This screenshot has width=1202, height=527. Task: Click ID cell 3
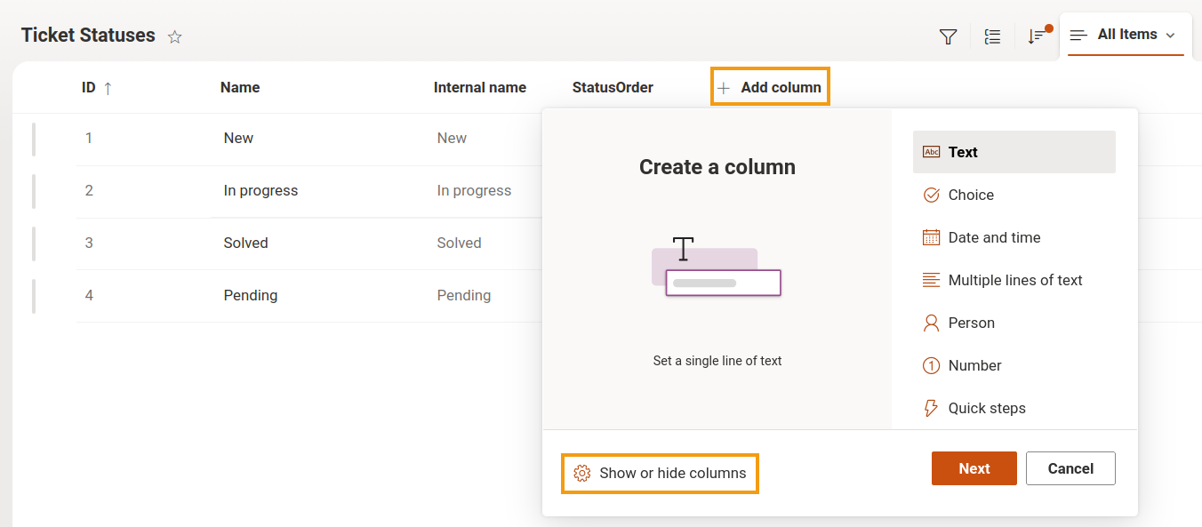[x=89, y=243]
